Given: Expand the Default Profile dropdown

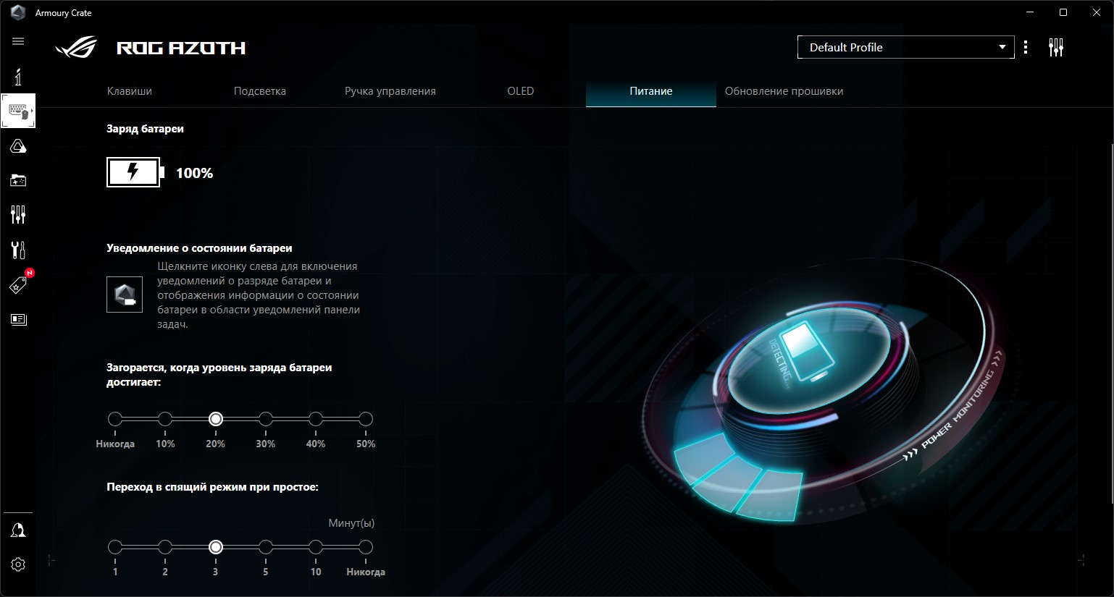Looking at the screenshot, I should tap(906, 47).
